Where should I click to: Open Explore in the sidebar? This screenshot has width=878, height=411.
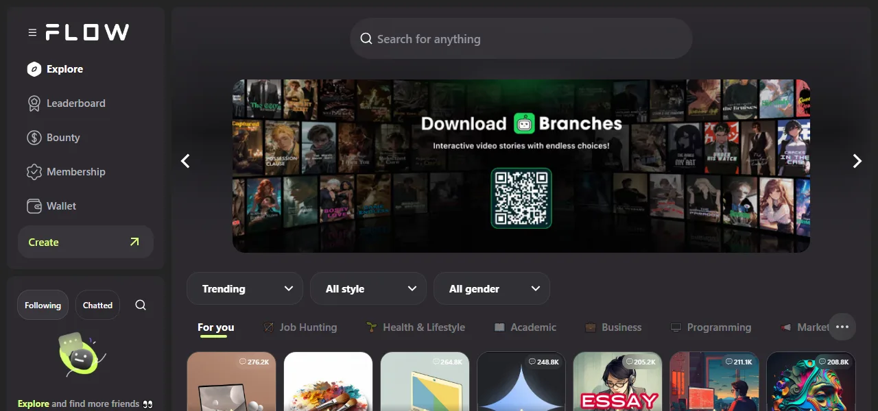(x=55, y=69)
